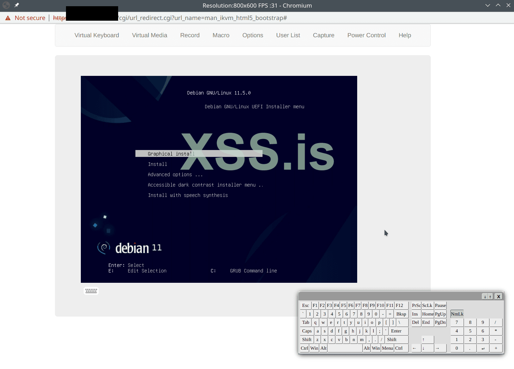Close the virtual keyboard with X button
Screen dimensions: 514x369
click(x=498, y=297)
